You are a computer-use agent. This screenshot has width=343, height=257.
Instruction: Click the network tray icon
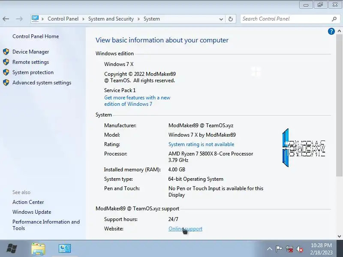pyautogui.click(x=289, y=249)
